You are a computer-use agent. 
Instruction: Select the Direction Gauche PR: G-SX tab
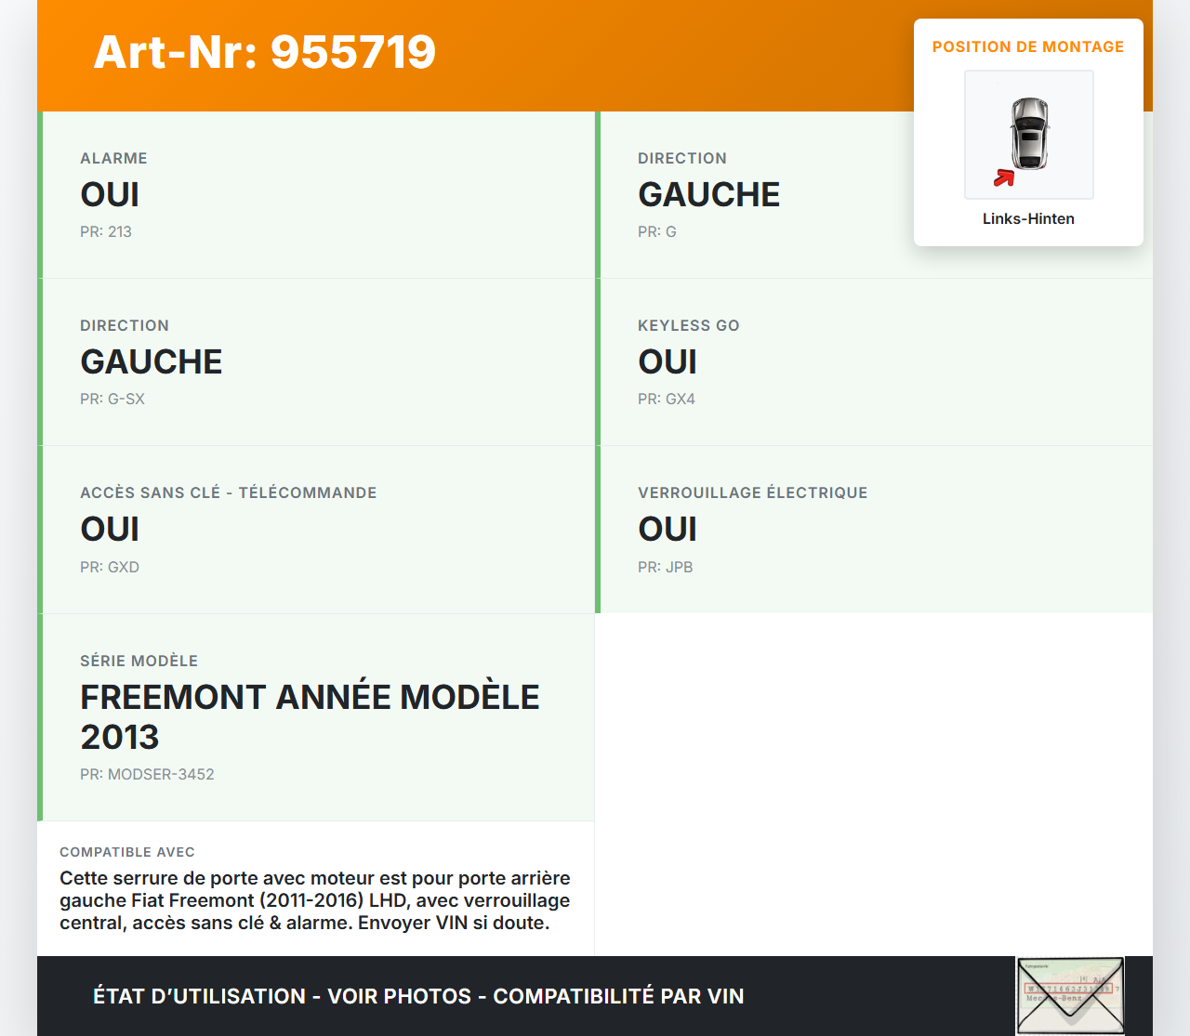[x=152, y=361]
